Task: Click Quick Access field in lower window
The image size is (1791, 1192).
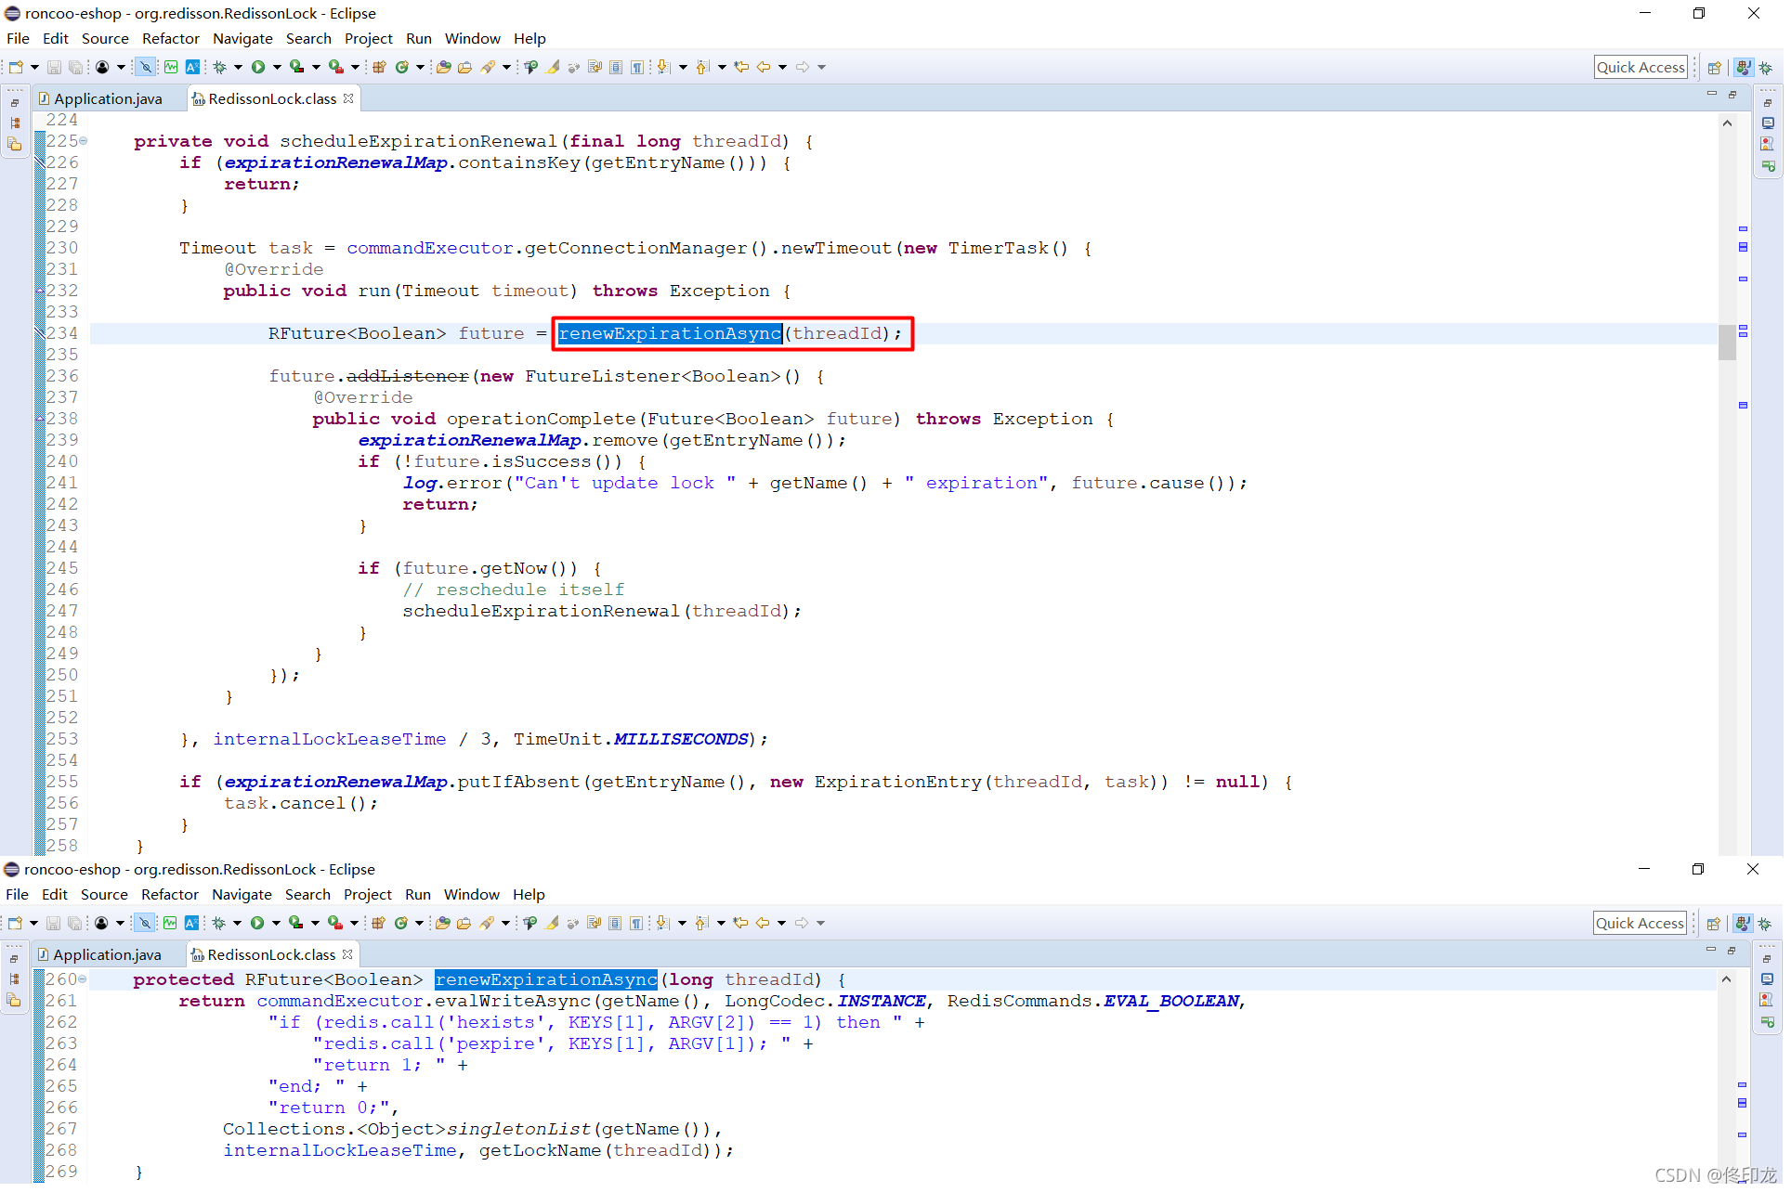Action: [1640, 924]
